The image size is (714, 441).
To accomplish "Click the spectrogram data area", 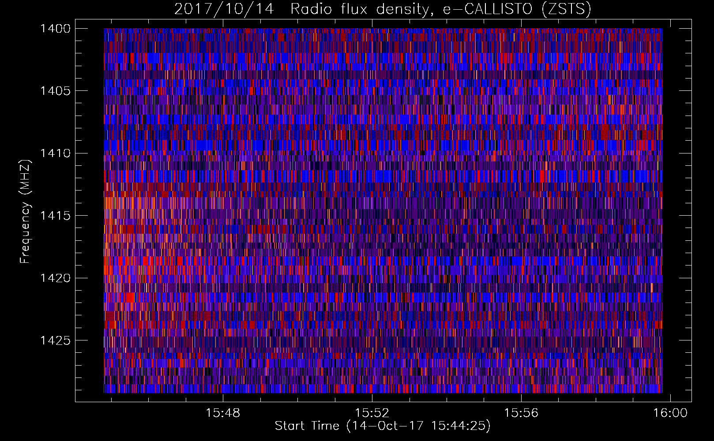I will [383, 210].
